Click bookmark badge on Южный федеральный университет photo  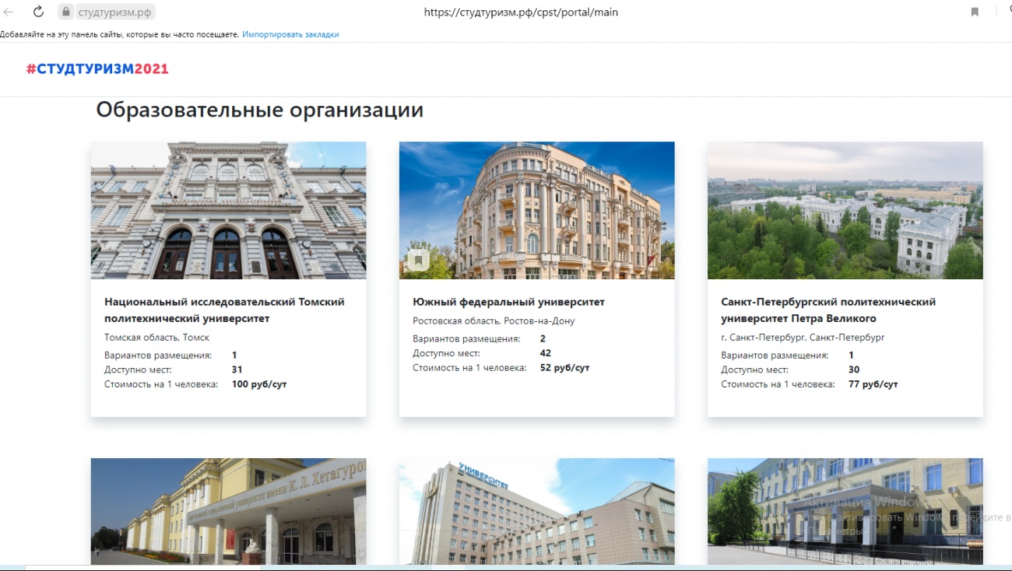point(418,260)
